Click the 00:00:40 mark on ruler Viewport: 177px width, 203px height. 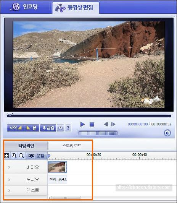pyautogui.click(x=140, y=154)
